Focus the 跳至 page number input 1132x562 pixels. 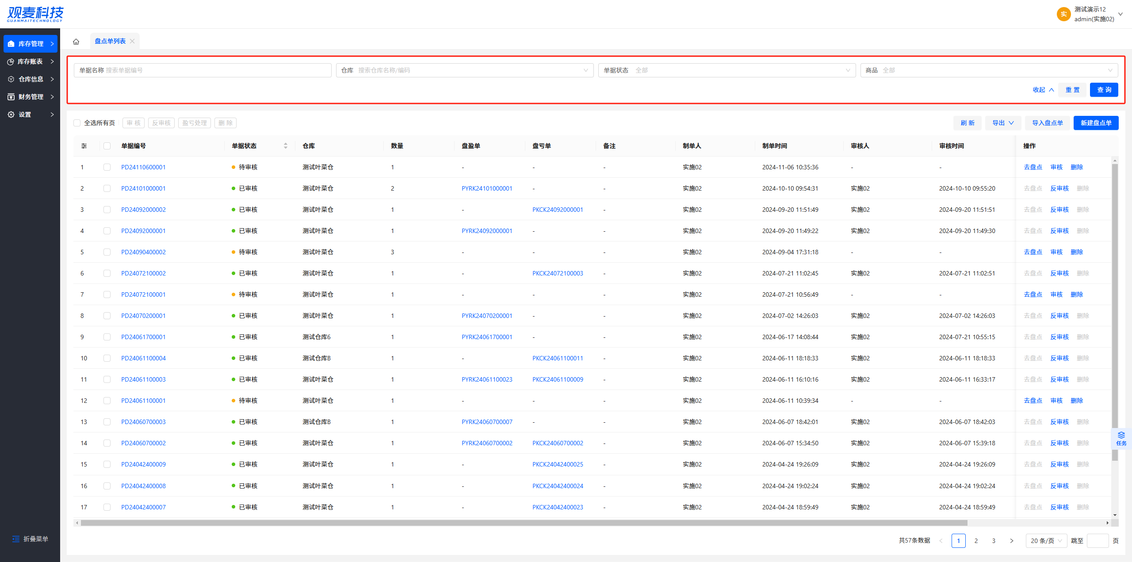click(x=1098, y=541)
